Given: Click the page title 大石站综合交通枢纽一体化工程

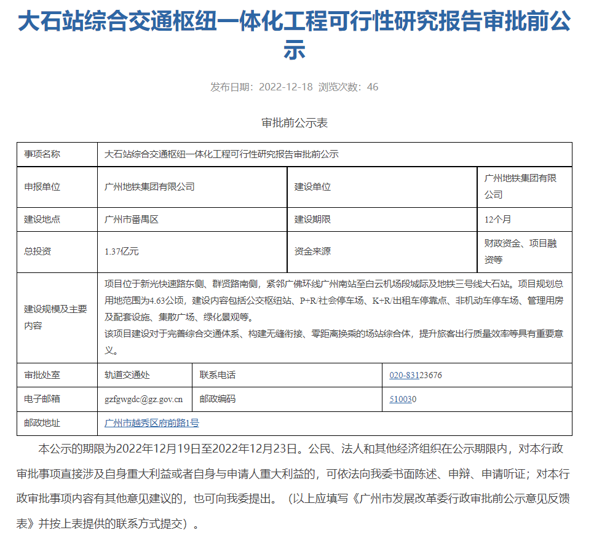Looking at the screenshot, I should [295, 35].
